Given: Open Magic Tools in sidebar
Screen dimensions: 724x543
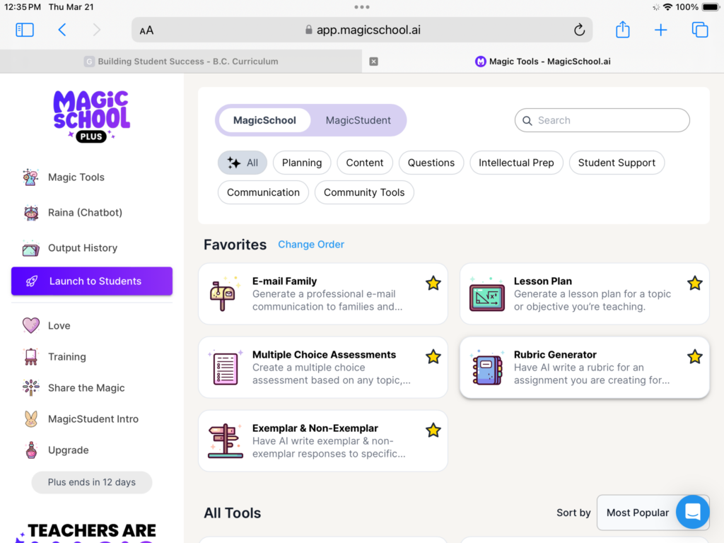Looking at the screenshot, I should click(92, 177).
